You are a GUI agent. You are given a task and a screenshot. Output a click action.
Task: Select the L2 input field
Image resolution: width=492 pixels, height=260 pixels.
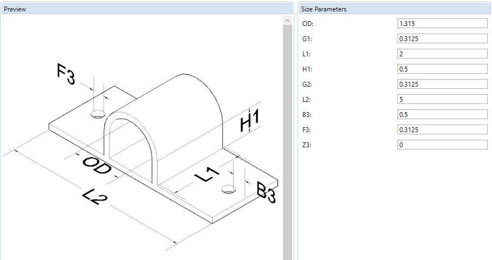442,100
